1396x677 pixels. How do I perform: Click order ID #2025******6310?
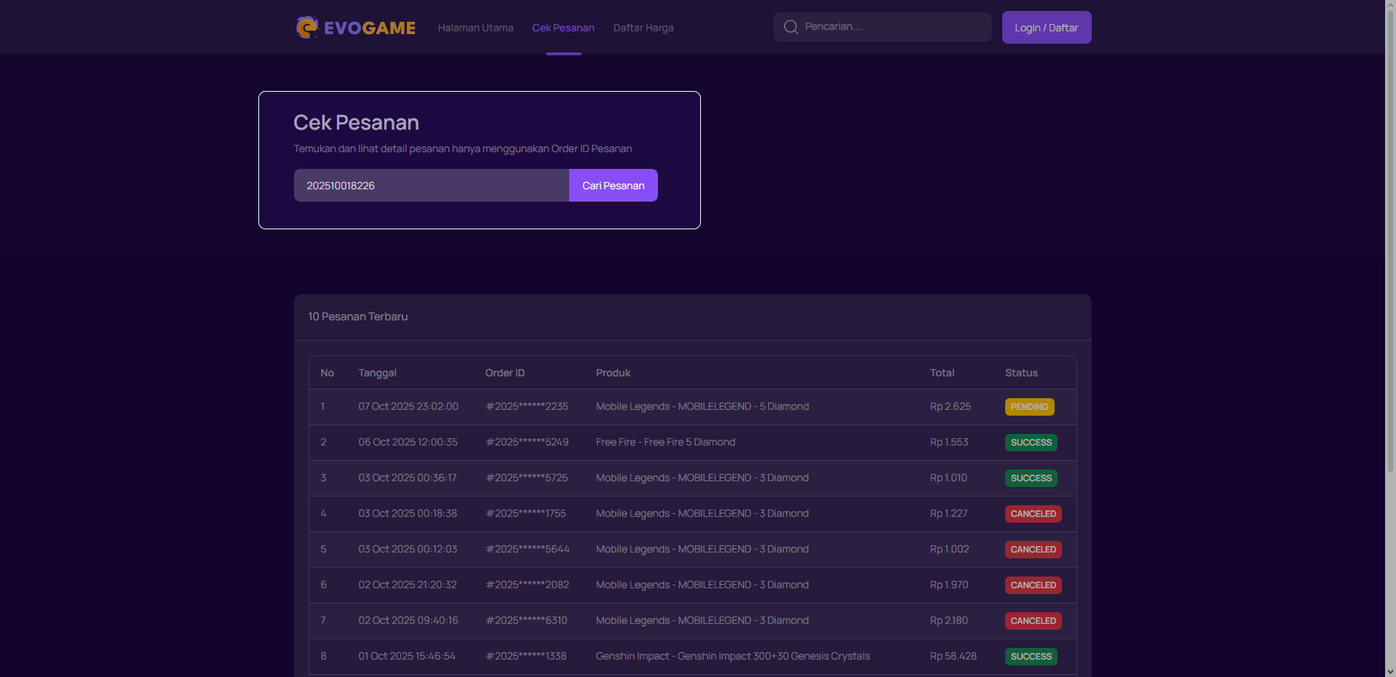point(526,620)
